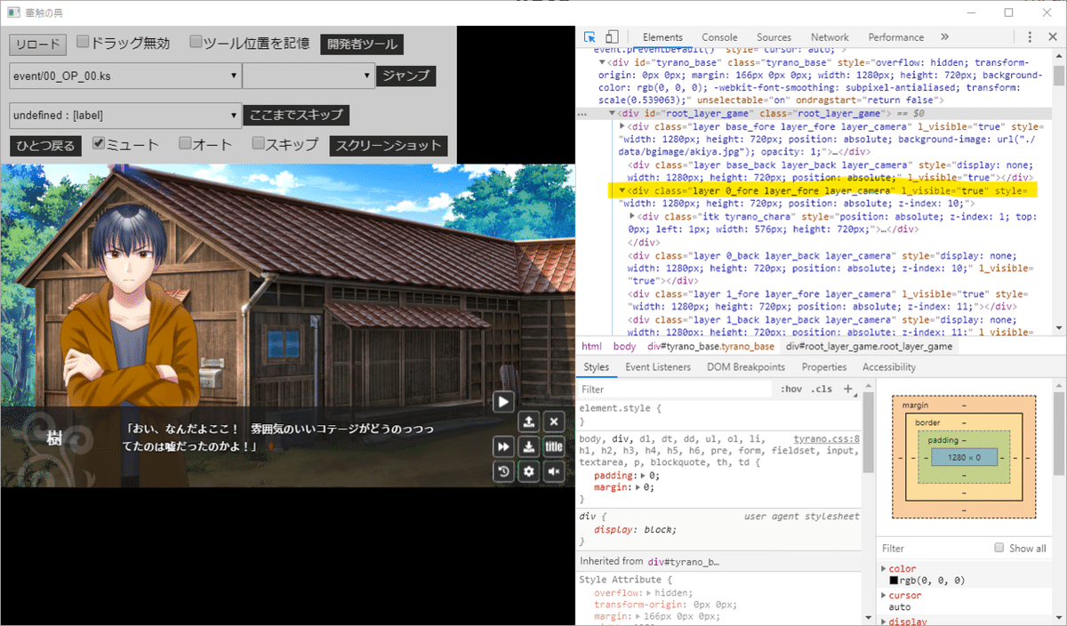The height and width of the screenshot is (626, 1067).
Task: Toggle the DevTools device toolbar icon
Action: [x=612, y=37]
